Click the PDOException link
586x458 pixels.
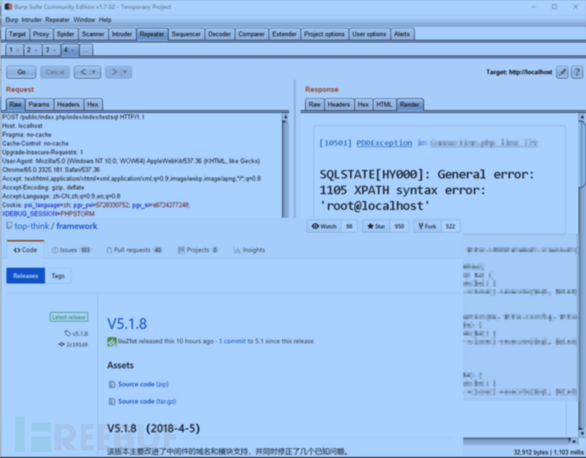[384, 143]
